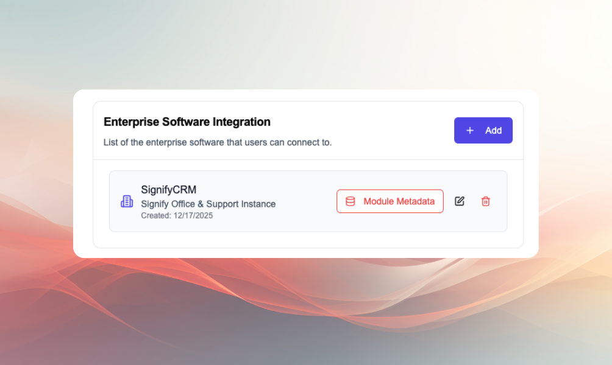Screen dimensions: 612x365
Task: Click the word 'Module' on the outlined button
Action: point(379,201)
